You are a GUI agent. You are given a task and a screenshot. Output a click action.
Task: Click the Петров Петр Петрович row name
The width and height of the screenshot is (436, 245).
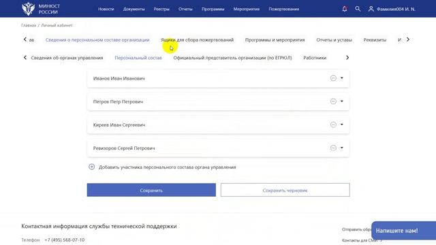(x=118, y=102)
